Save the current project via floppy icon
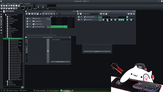 (11, 6)
